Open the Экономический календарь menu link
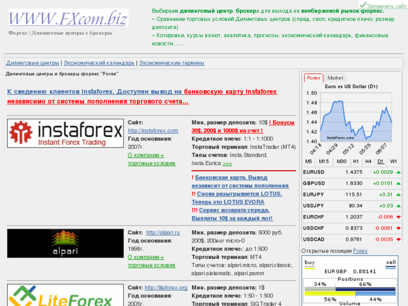 pos(99,63)
